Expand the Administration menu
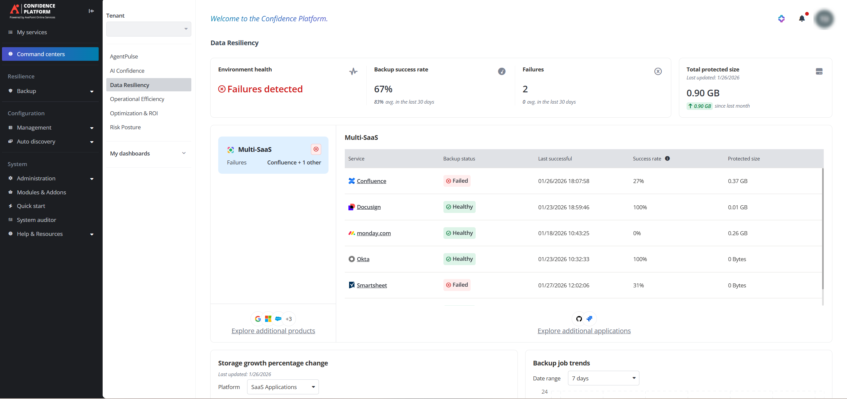Image resolution: width=847 pixels, height=399 pixels. (92, 179)
